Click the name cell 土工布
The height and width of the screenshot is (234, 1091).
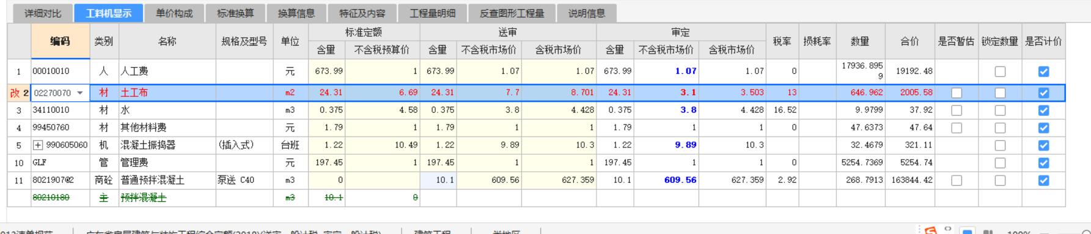pos(167,93)
